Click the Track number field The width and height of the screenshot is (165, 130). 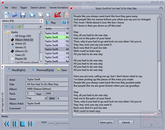[x=30, y=93]
